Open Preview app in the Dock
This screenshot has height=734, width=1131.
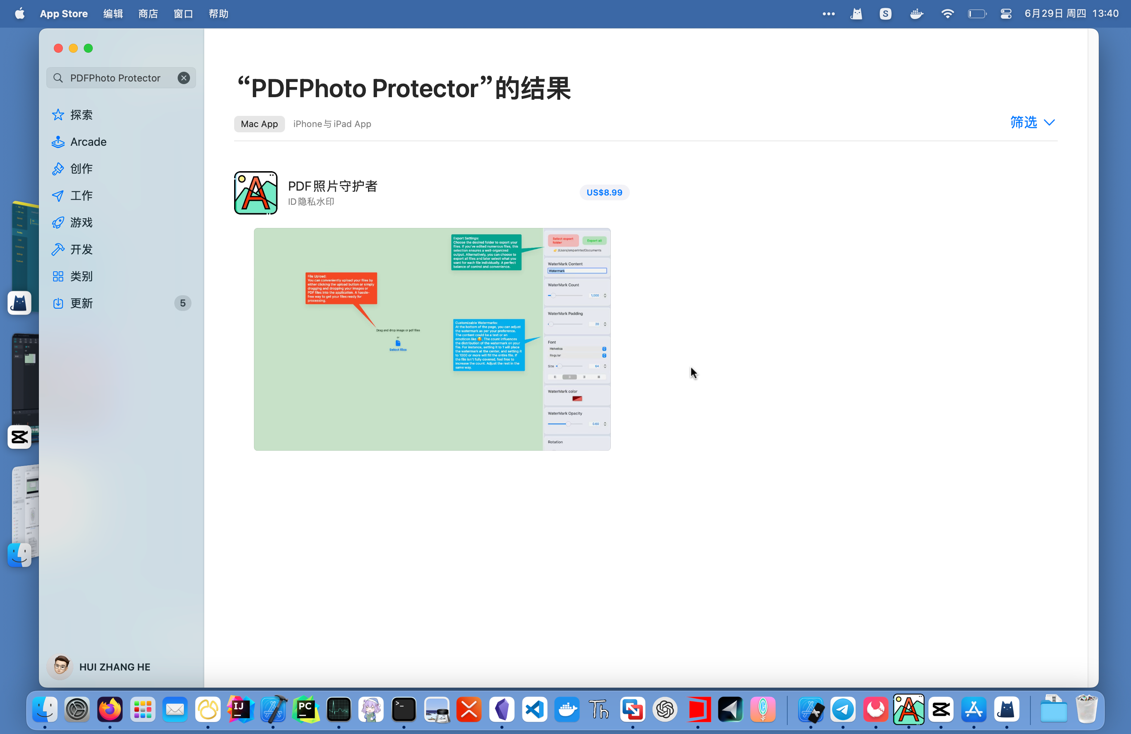(437, 709)
